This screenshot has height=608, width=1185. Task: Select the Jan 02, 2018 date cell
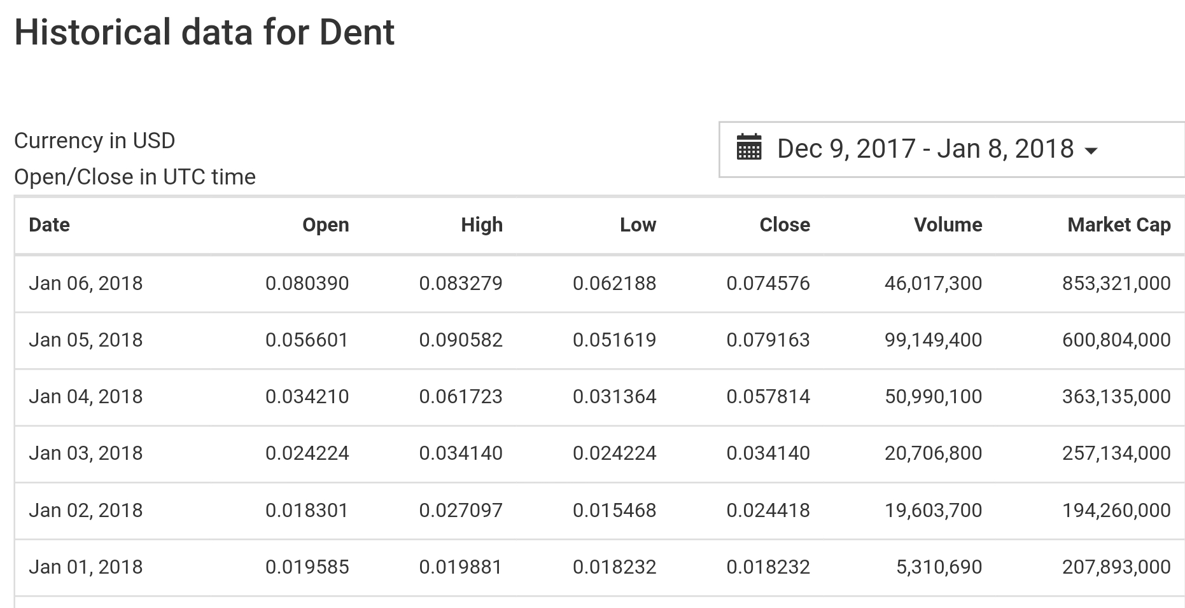(x=86, y=510)
